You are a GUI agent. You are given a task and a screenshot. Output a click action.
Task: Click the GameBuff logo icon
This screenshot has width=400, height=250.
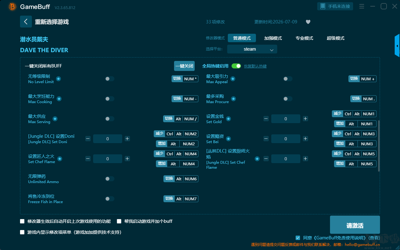12,7
